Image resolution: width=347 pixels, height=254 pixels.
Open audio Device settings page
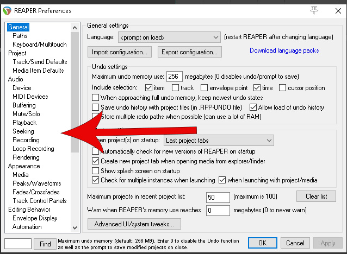pyautogui.click(x=22, y=88)
